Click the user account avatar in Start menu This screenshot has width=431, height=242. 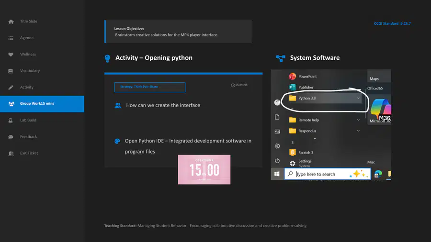pos(277,102)
